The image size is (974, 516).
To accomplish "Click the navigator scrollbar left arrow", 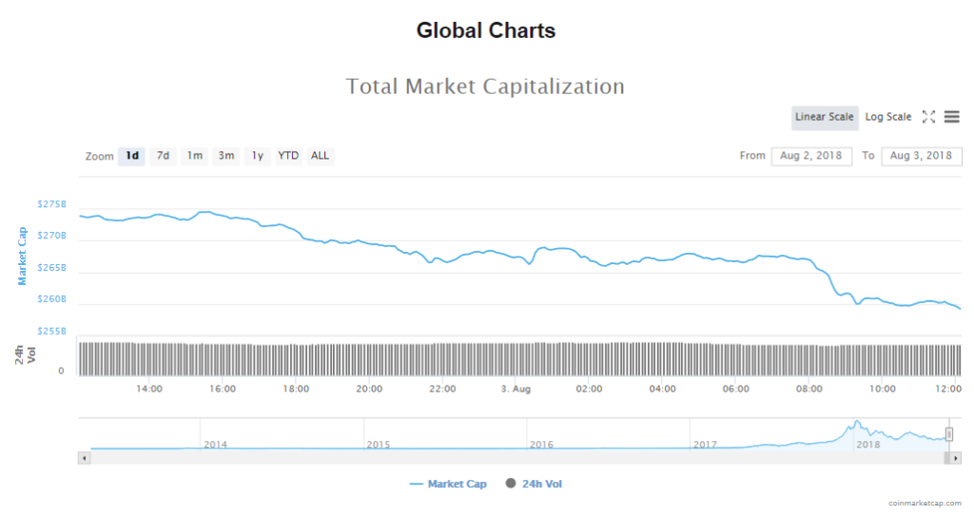I will click(85, 458).
